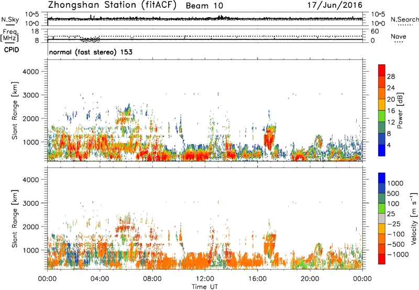Click the '2000' tick of the power panel
The height and width of the screenshot is (290, 419).
(30, 118)
